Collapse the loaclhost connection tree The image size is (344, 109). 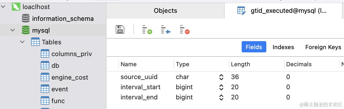tap(3, 7)
